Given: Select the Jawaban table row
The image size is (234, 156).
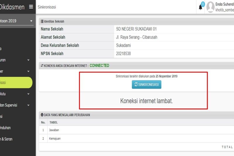Looking at the screenshot, I should 136,130.
